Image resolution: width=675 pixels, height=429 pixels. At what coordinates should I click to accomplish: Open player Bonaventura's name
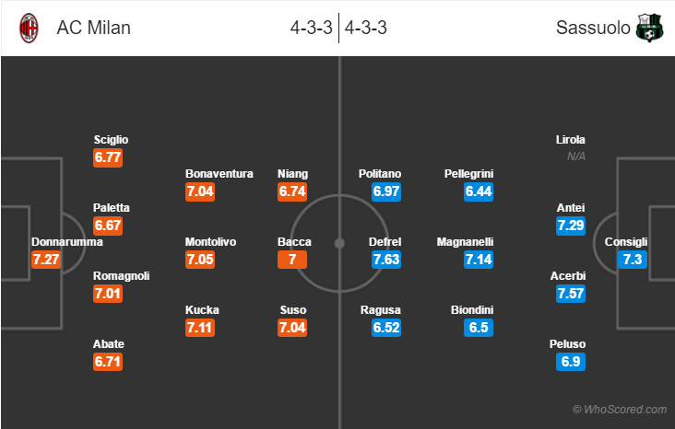click(219, 174)
